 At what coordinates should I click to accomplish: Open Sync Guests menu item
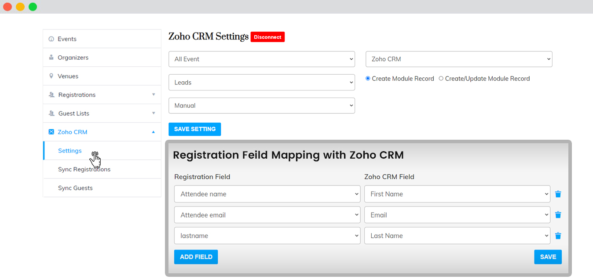coord(75,188)
